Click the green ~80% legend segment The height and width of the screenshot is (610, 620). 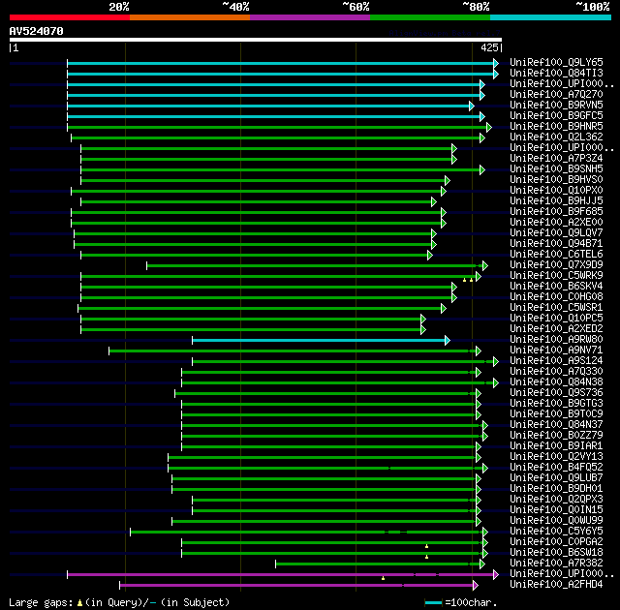[430, 17]
